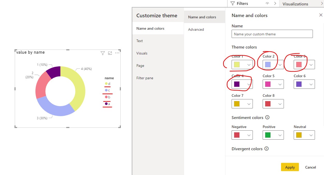Click the Apply button
The image size is (324, 175).
point(290,167)
